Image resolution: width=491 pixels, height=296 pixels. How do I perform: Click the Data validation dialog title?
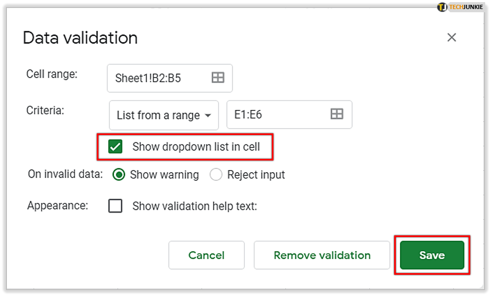[80, 38]
